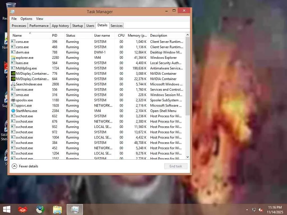Image resolution: width=287 pixels, height=215 pixels.
Task: Open File Explorer from the taskbar
Action: 57,209
